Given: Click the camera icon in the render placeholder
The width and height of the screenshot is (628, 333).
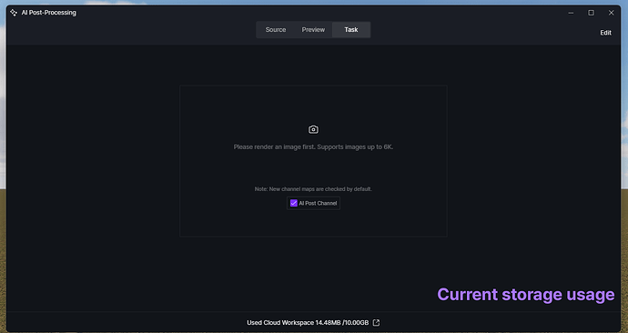Looking at the screenshot, I should 313,130.
